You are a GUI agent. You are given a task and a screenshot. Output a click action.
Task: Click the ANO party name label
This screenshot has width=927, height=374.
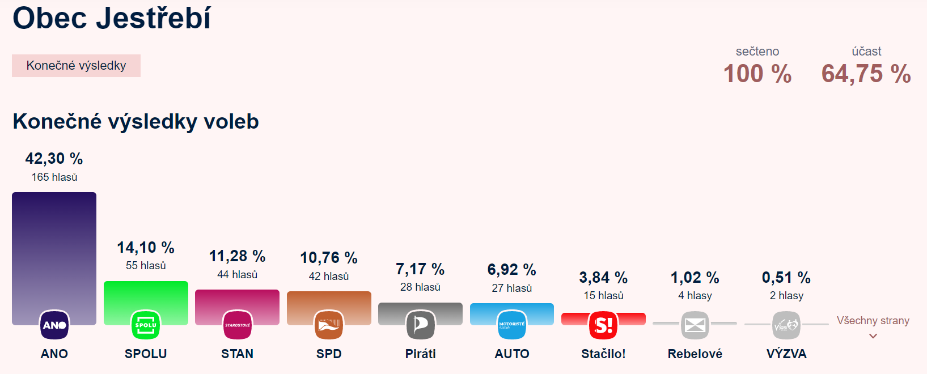54,354
